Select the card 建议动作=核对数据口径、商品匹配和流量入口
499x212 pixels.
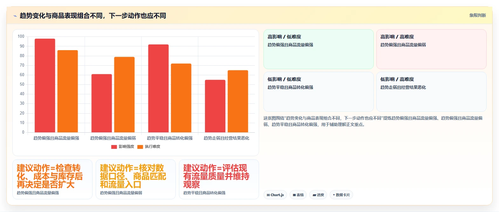point(136,179)
